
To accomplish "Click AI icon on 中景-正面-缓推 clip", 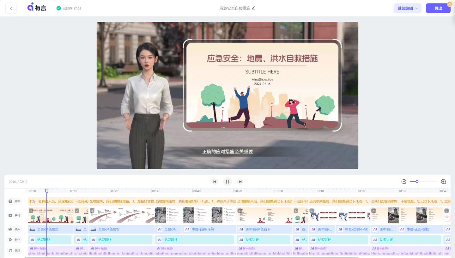I will [x=402, y=229].
